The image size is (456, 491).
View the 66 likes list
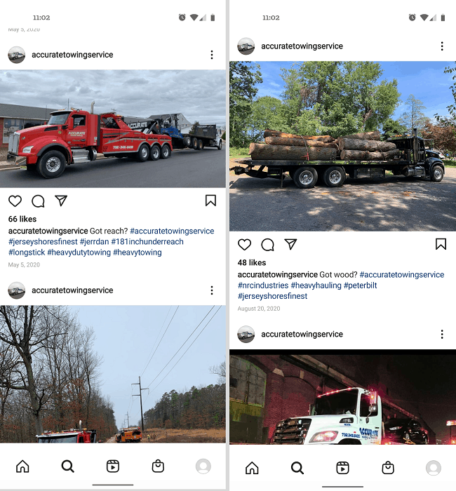pos(22,219)
